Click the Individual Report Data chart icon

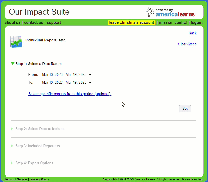[x=16, y=41]
